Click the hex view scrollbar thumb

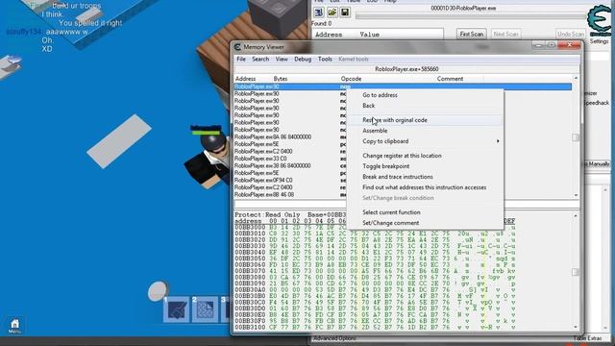point(576,272)
